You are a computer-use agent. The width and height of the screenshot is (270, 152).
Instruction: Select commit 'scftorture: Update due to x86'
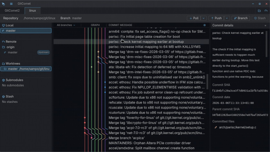click(131, 98)
